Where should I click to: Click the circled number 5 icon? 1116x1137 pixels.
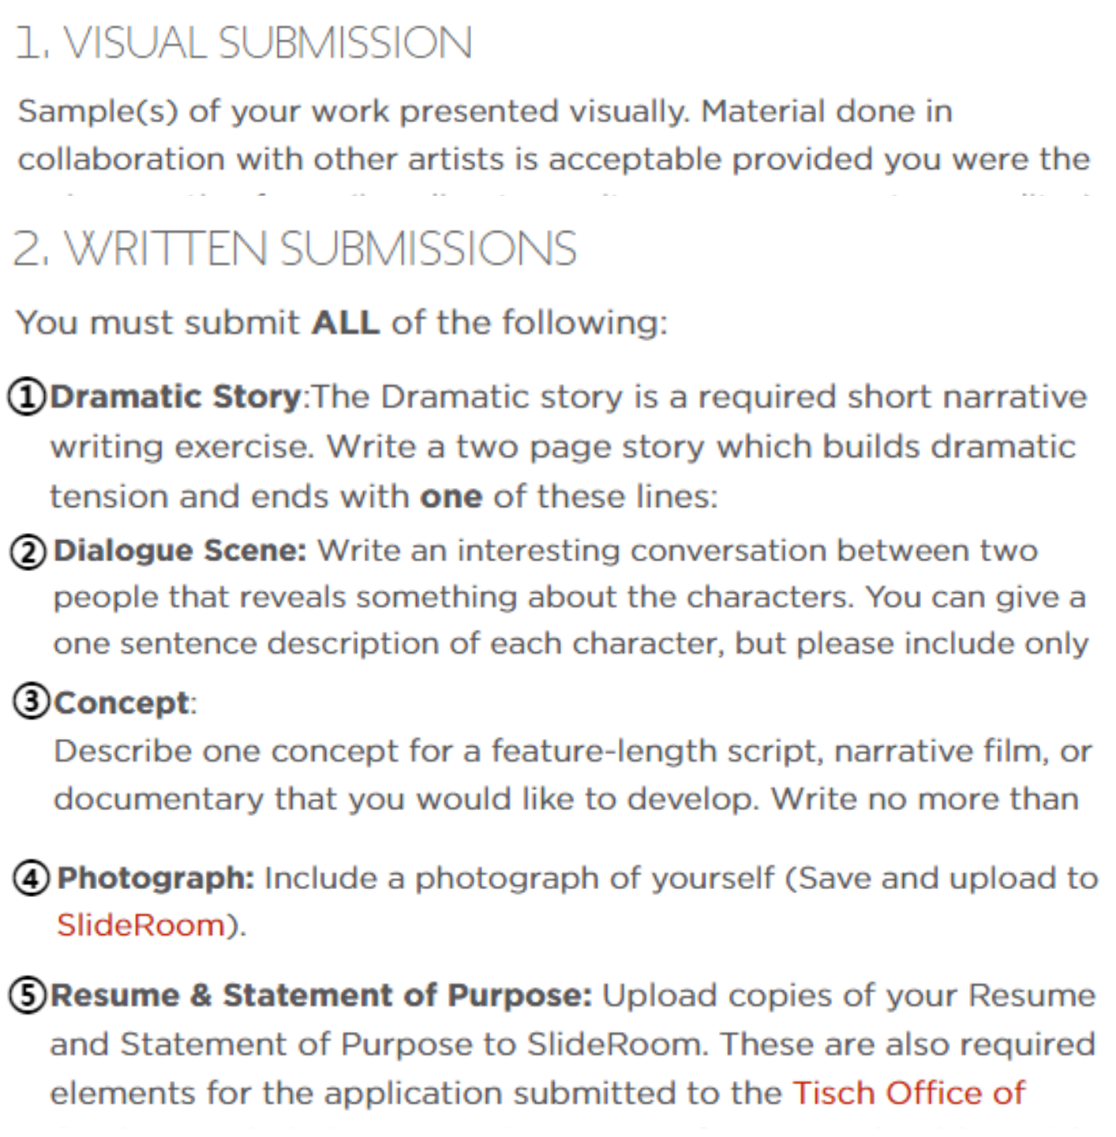click(28, 996)
